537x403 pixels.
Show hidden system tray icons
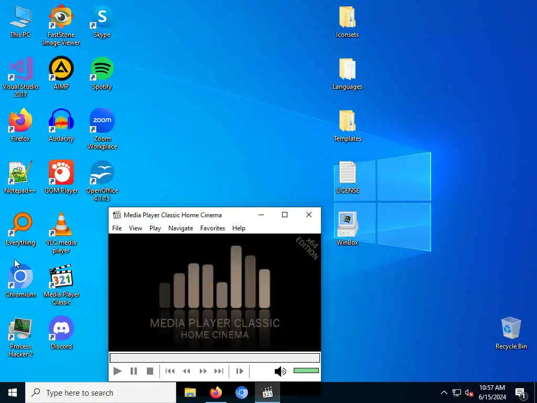[x=444, y=393]
